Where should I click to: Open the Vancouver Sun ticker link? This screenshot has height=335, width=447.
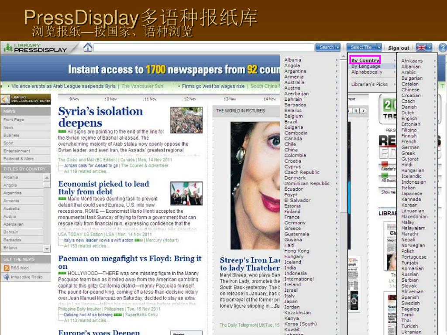(142, 86)
